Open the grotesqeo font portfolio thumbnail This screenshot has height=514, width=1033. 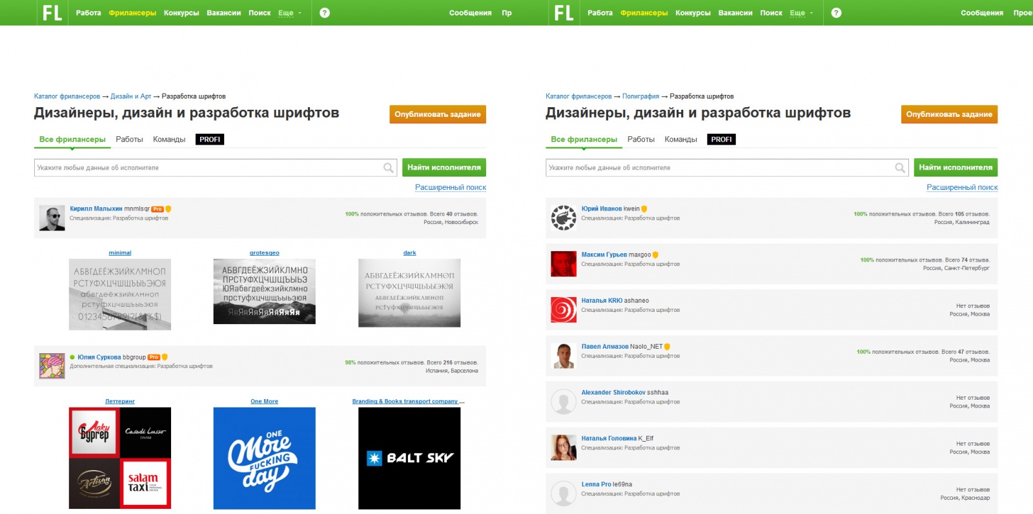[265, 291]
